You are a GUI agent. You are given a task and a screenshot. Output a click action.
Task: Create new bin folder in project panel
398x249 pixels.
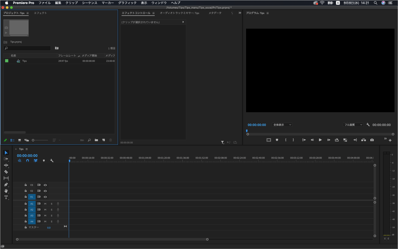(x=96, y=140)
